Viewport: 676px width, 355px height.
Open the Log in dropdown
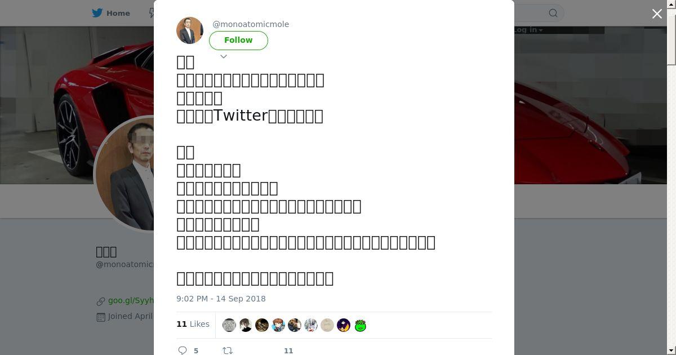coord(528,30)
